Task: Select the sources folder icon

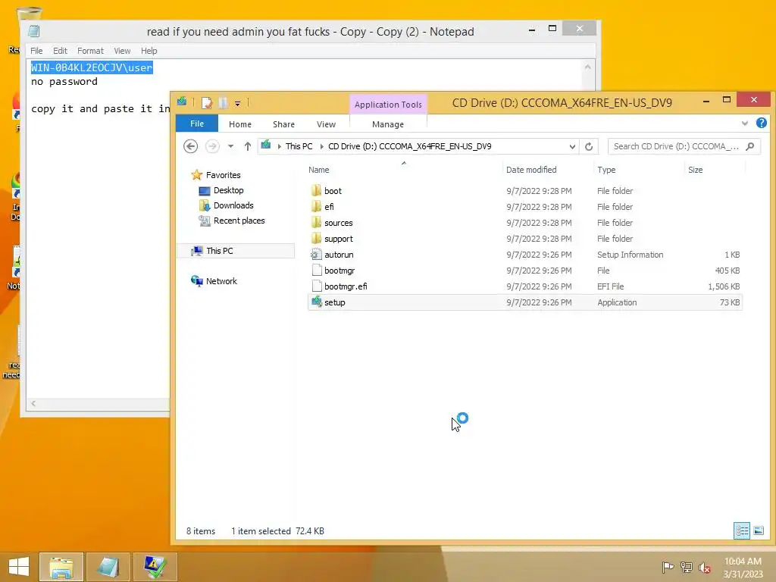Action: coord(316,223)
